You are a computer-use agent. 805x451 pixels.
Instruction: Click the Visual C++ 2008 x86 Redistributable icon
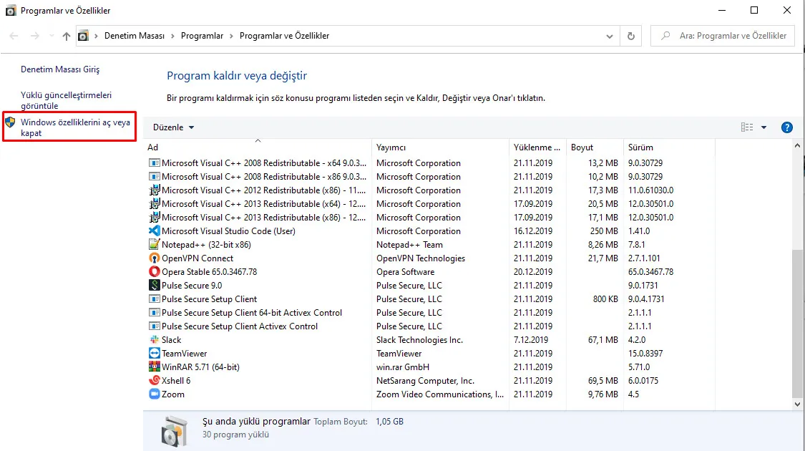[154, 177]
